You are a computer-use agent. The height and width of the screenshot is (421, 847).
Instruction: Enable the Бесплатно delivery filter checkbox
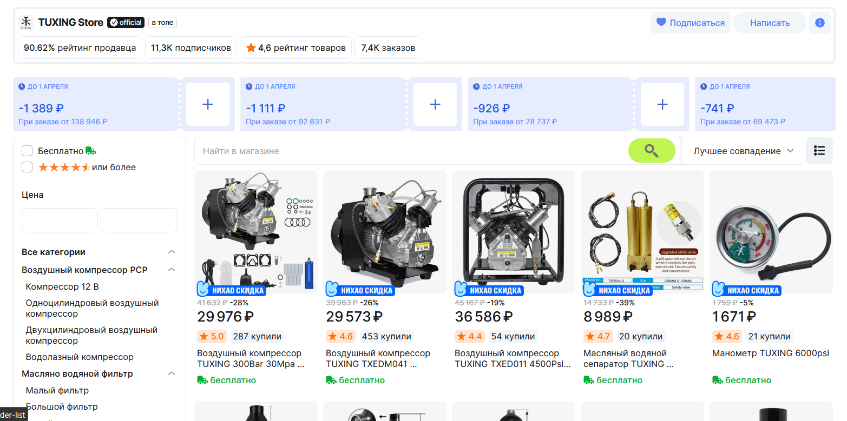coord(27,151)
